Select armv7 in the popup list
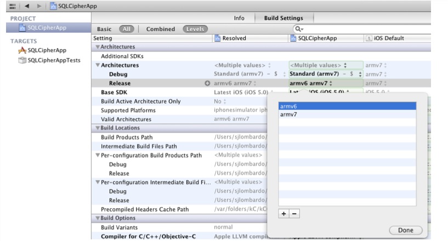Screen dimensions: 448x241 [x=347, y=114]
